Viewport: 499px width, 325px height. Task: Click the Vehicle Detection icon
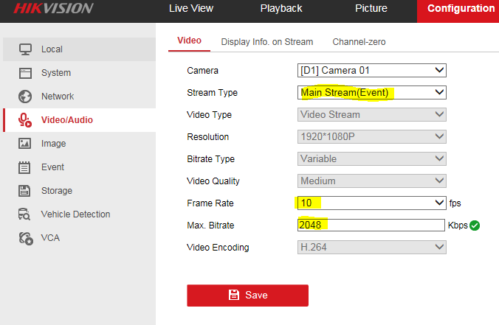click(x=25, y=214)
